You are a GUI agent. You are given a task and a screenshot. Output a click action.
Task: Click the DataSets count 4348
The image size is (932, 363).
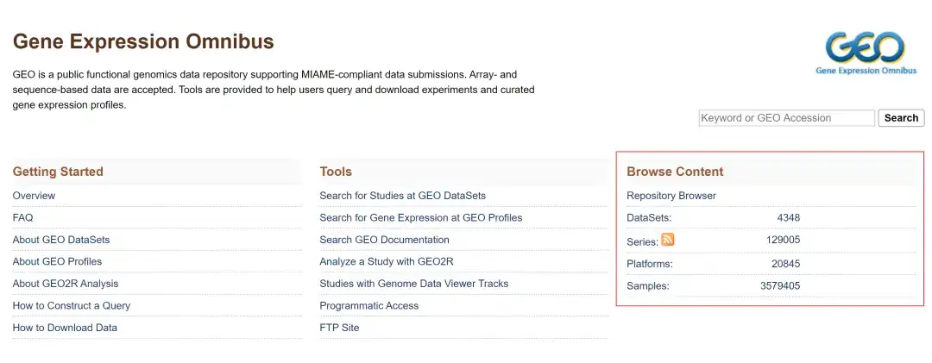tap(789, 218)
